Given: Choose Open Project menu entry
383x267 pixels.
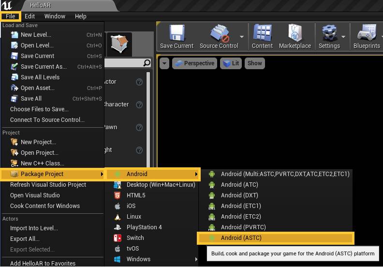Looking at the screenshot, I should coord(52,153).
